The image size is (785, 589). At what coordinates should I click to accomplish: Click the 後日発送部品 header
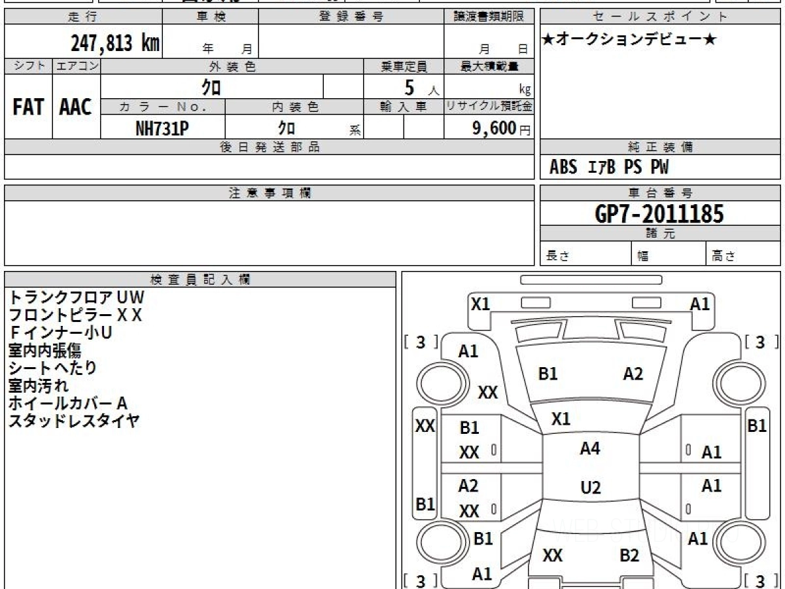tap(270, 147)
